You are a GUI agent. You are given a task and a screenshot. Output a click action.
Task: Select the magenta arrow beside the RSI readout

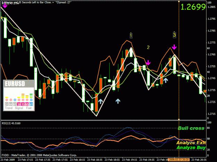click(5, 6)
